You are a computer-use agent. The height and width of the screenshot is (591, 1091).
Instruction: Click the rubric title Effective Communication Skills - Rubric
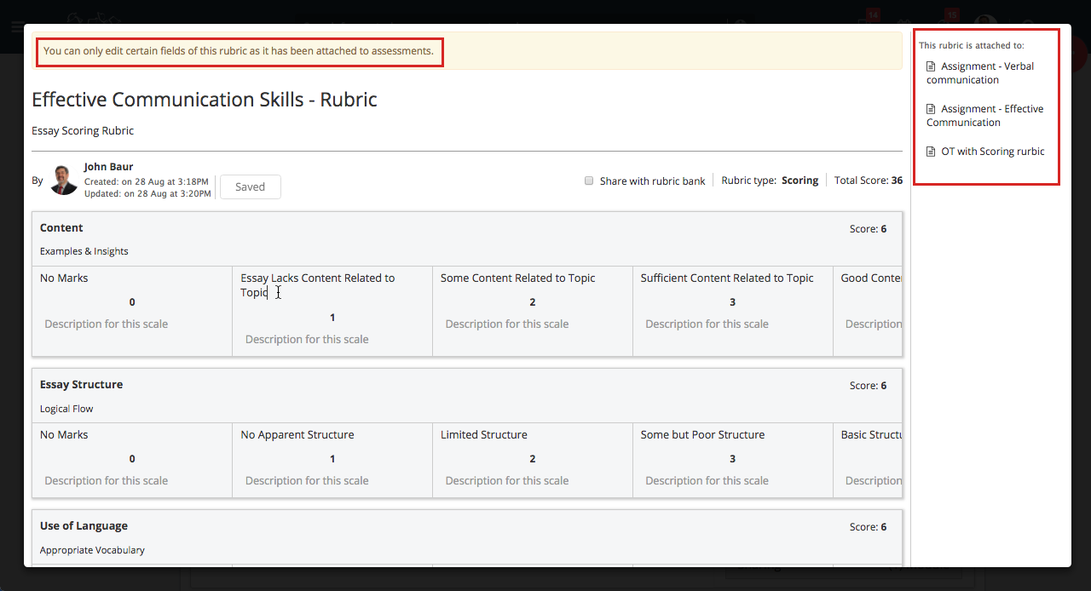pos(205,100)
